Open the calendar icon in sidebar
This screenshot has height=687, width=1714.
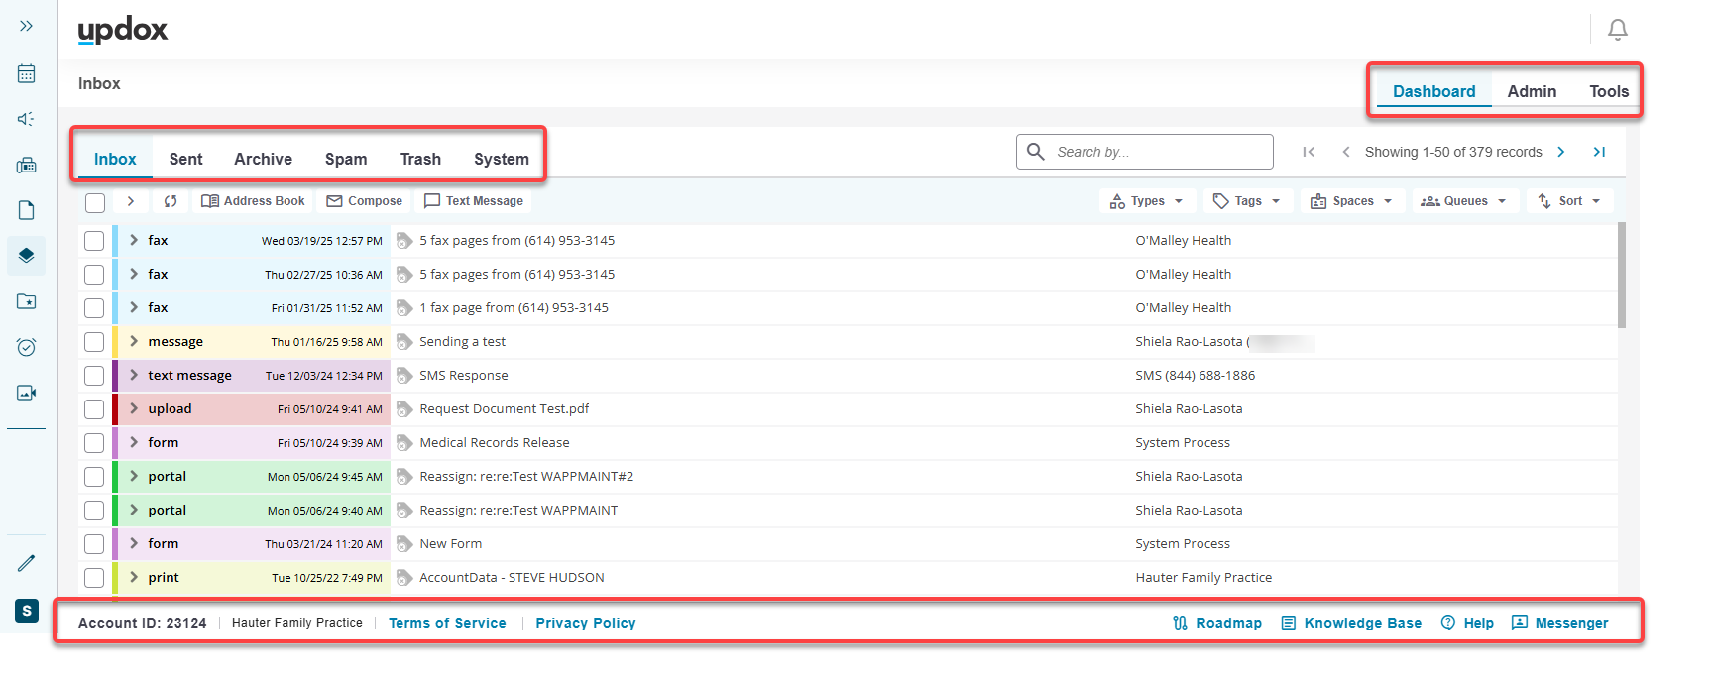tap(27, 73)
